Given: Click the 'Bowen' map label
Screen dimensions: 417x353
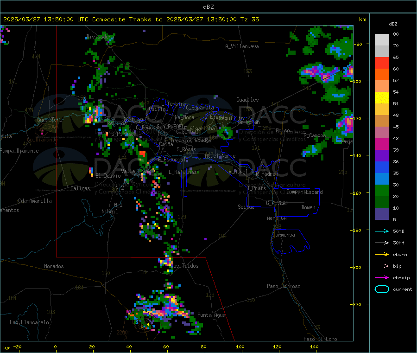Looking at the screenshot, I should pyautogui.click(x=309, y=207).
